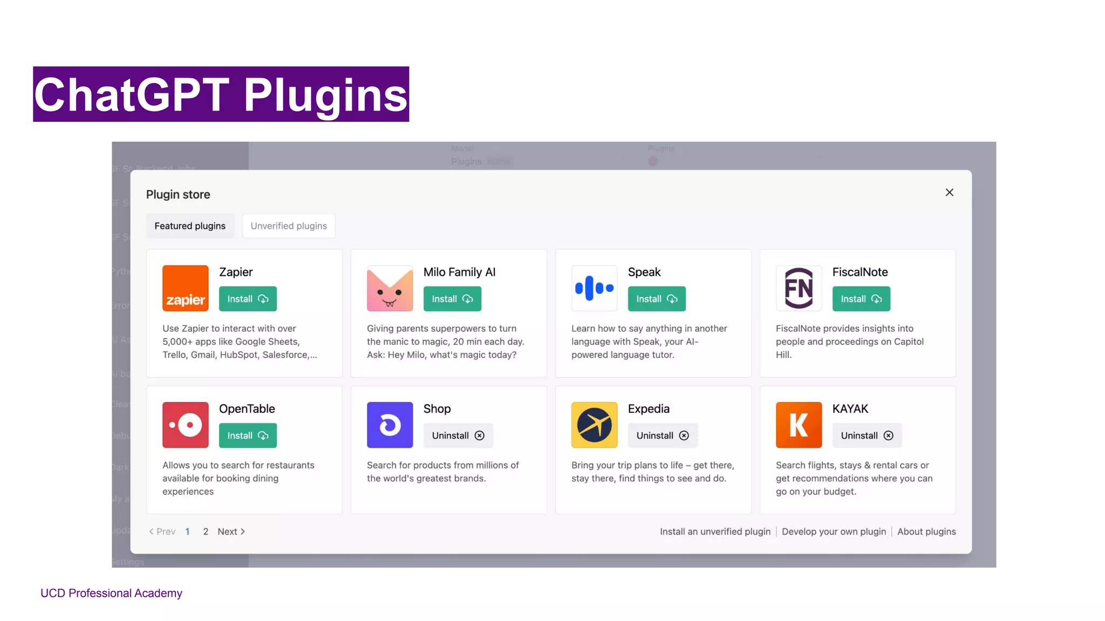Click FiscalNote description about Capitol Hill
The height and width of the screenshot is (621, 1105).
[x=850, y=342]
